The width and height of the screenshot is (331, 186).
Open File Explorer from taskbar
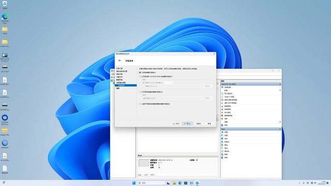(174, 183)
